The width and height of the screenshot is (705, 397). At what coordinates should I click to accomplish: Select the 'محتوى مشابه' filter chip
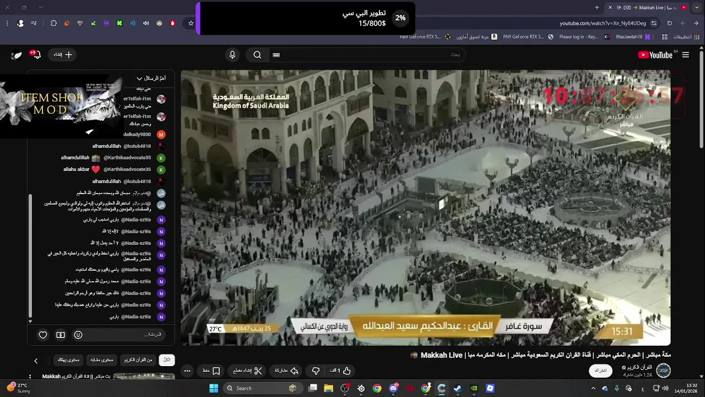coord(102,360)
